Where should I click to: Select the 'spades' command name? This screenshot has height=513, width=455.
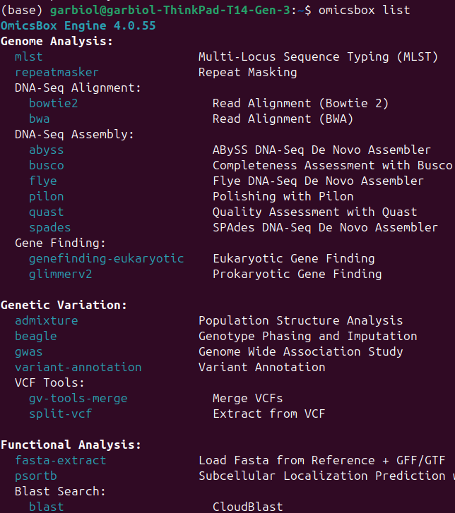point(49,228)
